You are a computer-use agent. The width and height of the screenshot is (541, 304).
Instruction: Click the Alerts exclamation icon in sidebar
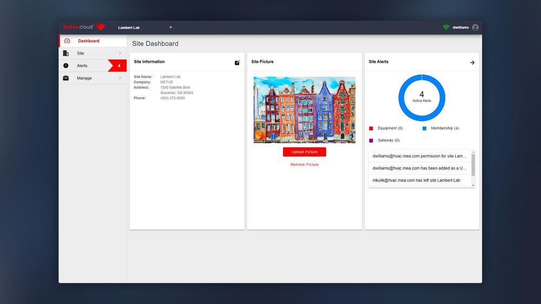(x=66, y=66)
